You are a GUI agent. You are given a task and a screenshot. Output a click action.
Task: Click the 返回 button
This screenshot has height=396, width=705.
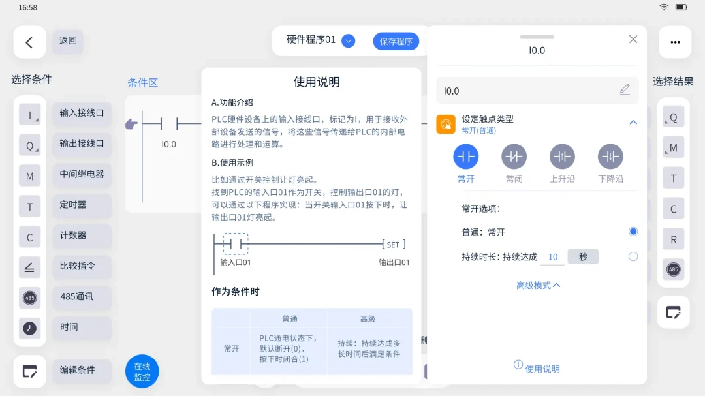(x=68, y=41)
